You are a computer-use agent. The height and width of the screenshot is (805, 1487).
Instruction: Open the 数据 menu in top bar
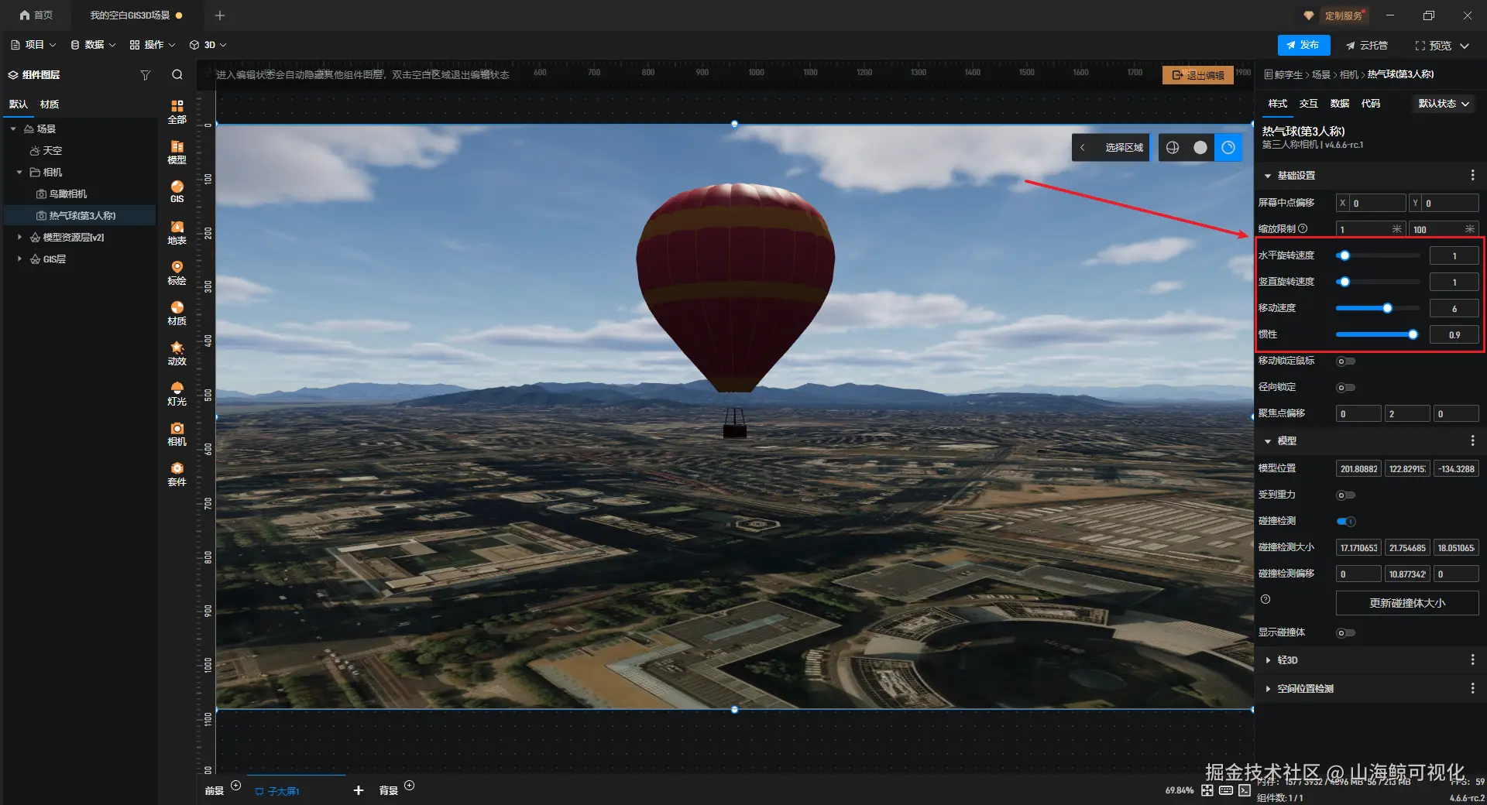click(93, 45)
